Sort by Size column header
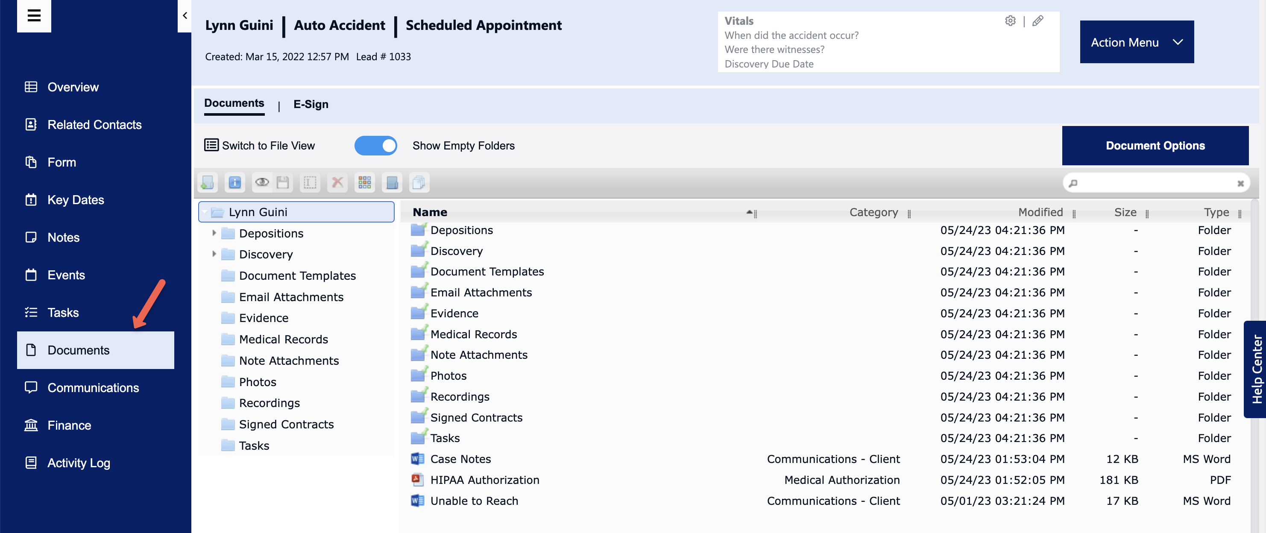 1125,212
